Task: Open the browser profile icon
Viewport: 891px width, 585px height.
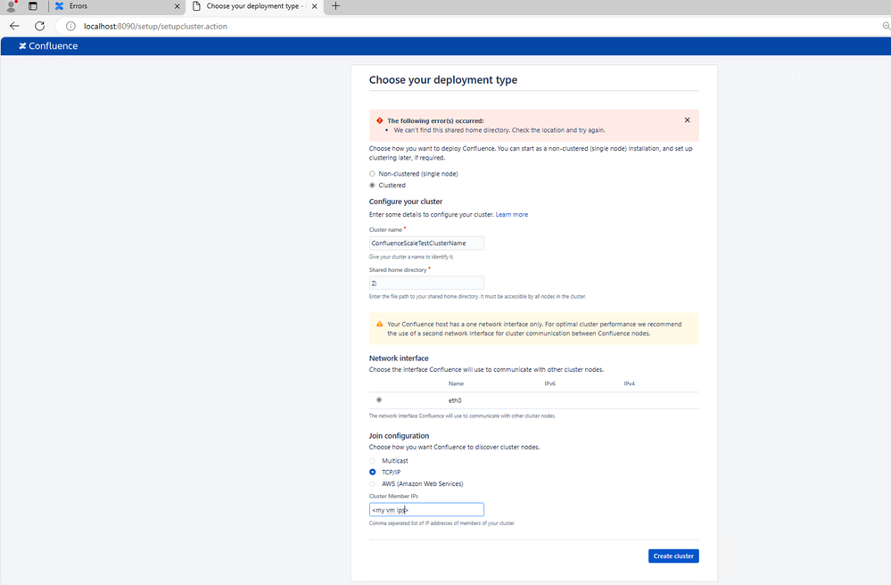Action: tap(11, 6)
